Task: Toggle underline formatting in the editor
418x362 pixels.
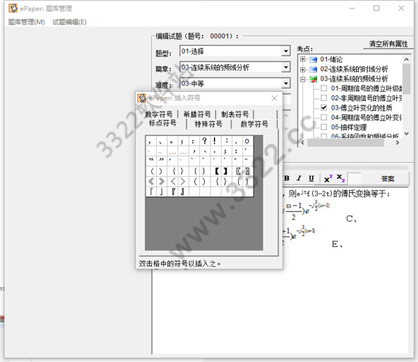Action: coord(311,178)
